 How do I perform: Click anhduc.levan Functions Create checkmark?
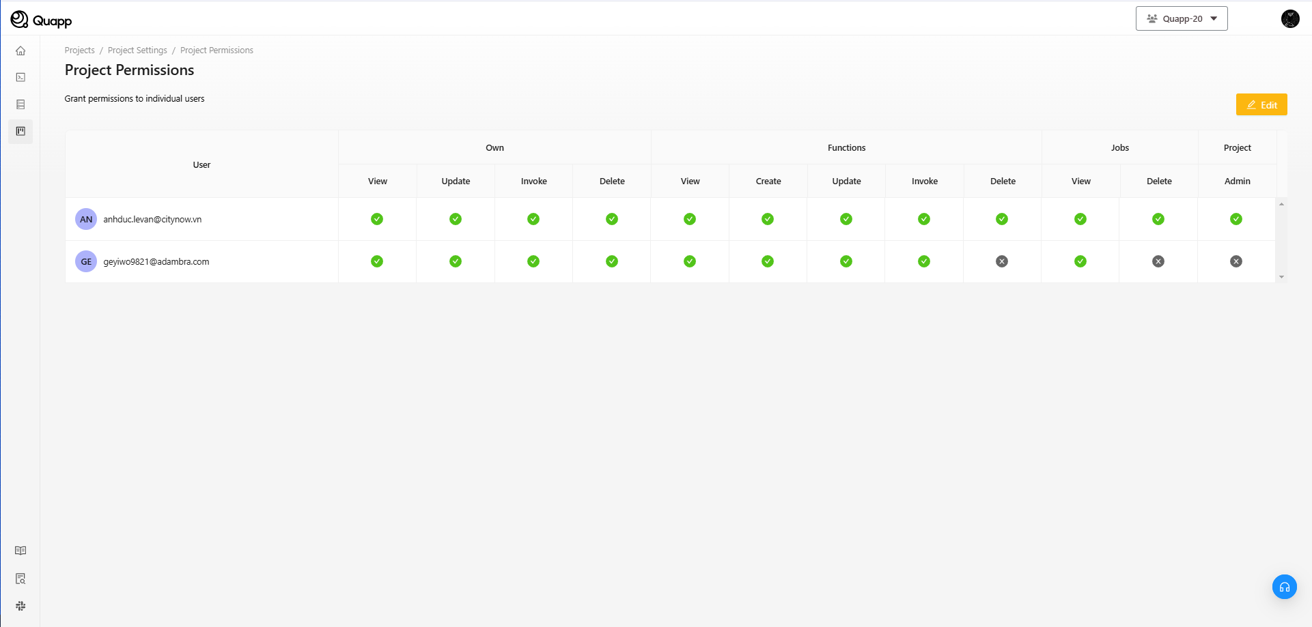(768, 219)
